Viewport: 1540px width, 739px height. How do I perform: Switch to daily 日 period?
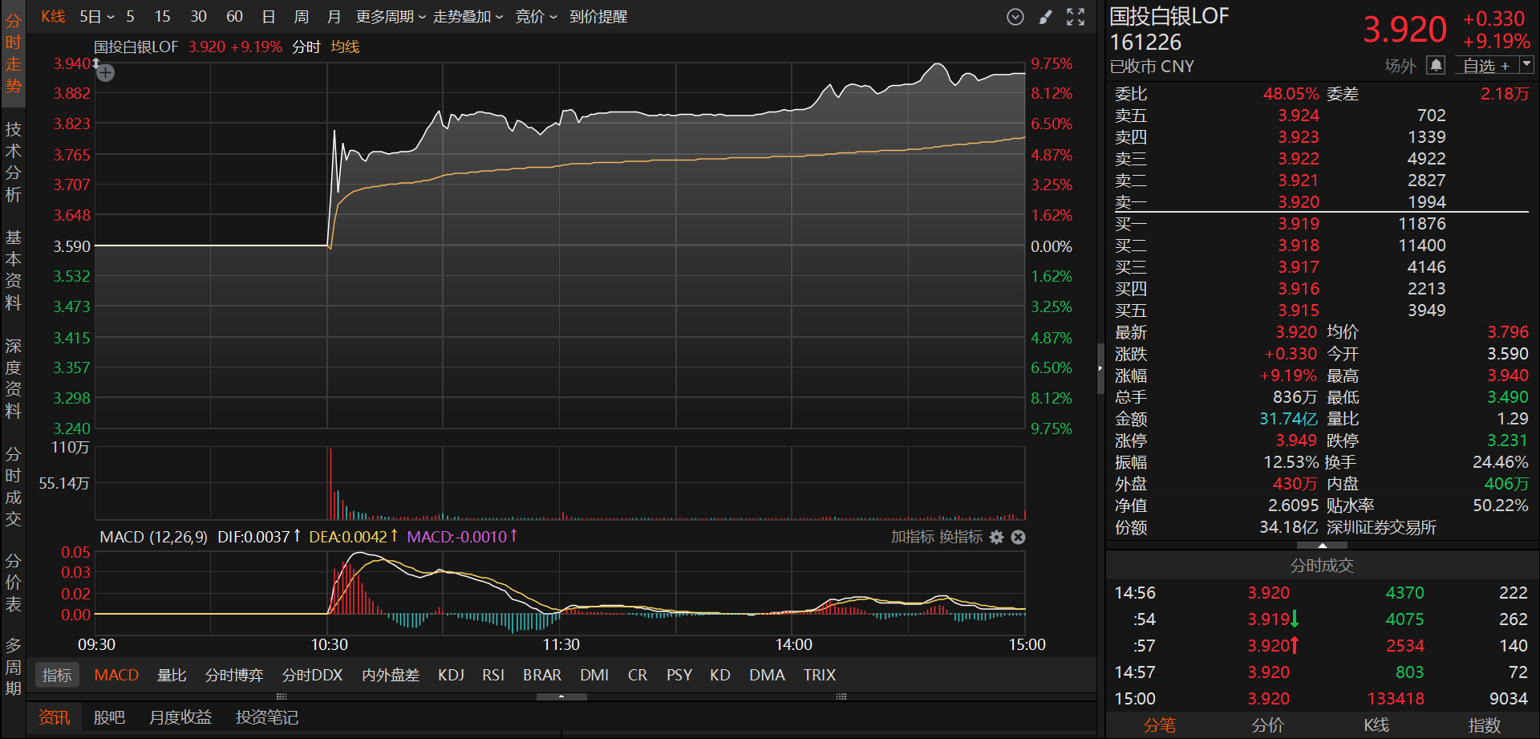[x=269, y=17]
